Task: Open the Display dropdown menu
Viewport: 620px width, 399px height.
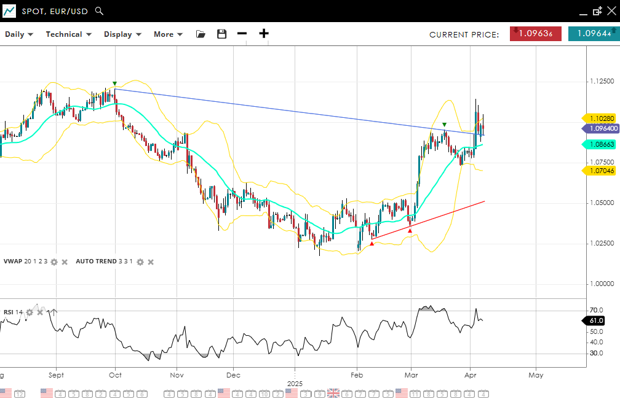Action: 122,34
